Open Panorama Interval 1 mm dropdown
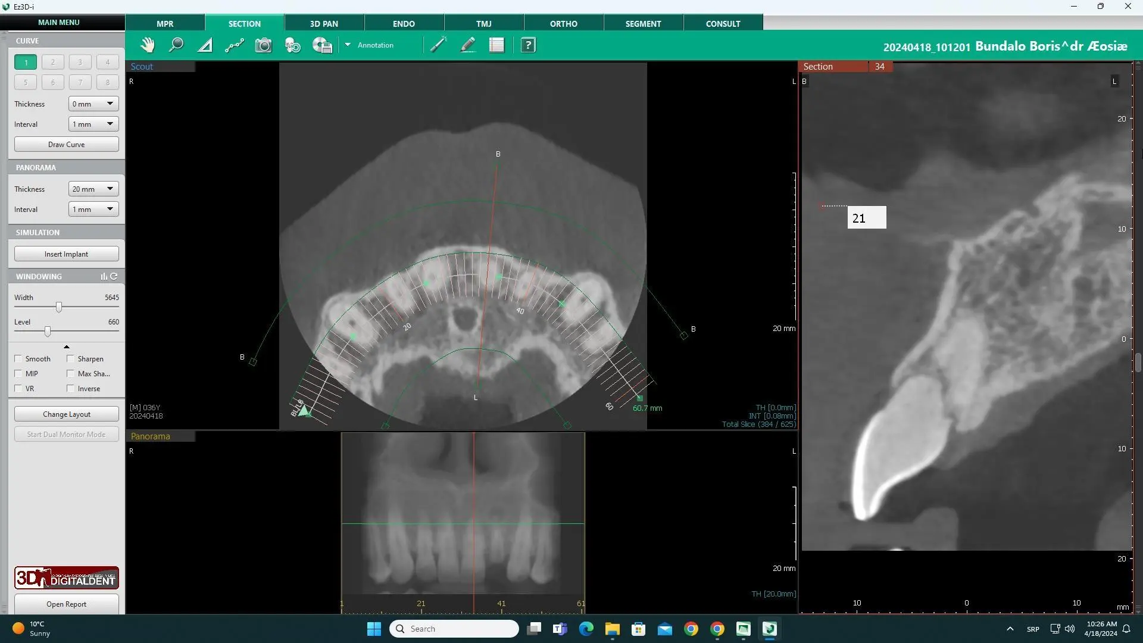 click(93, 209)
